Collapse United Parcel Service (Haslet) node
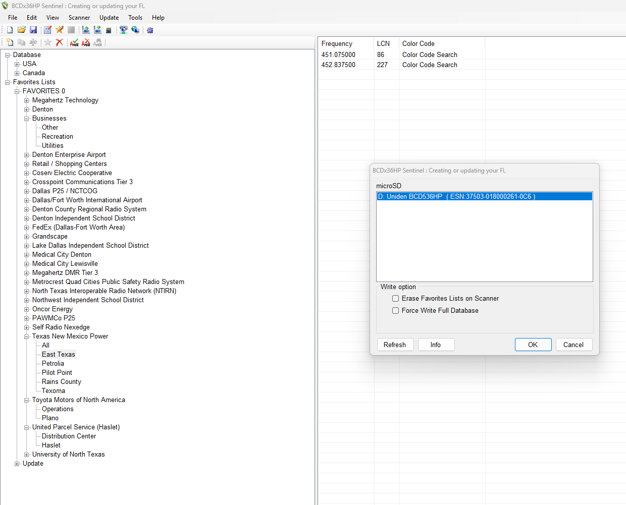This screenshot has height=505, width=626. (x=27, y=427)
